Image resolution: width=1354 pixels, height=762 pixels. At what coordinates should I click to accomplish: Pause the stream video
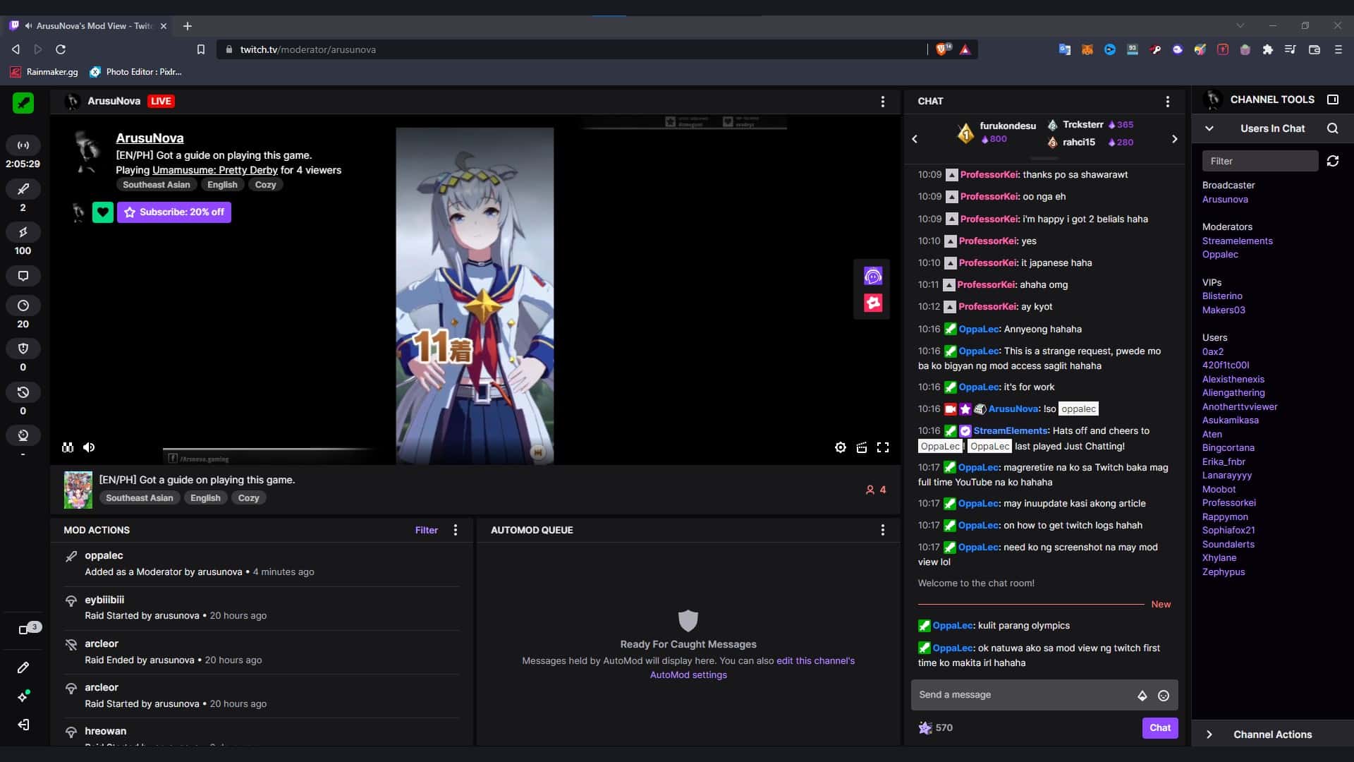pos(68,447)
